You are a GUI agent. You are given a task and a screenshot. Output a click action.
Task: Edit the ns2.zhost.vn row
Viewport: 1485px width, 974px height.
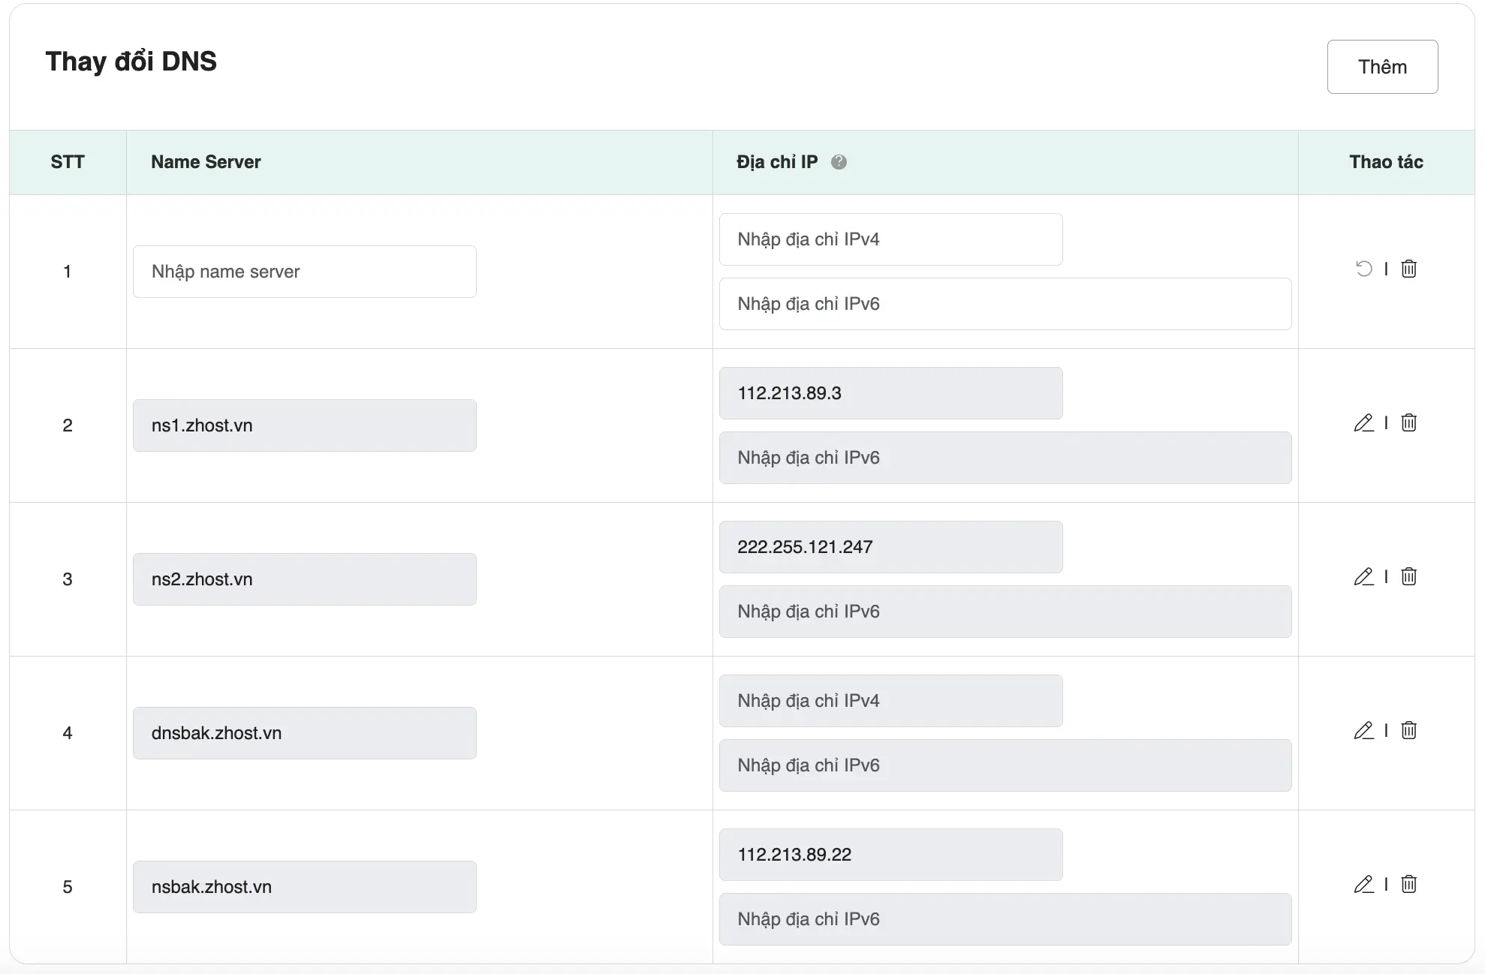1363,576
